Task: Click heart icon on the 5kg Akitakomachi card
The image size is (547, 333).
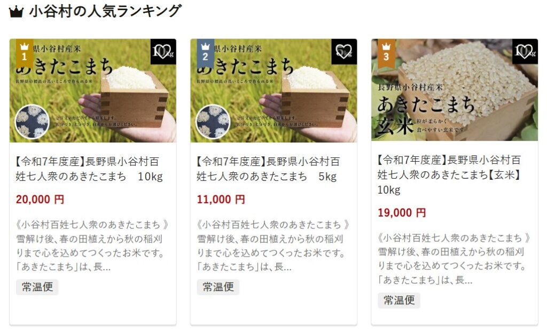Action: pyautogui.click(x=344, y=52)
